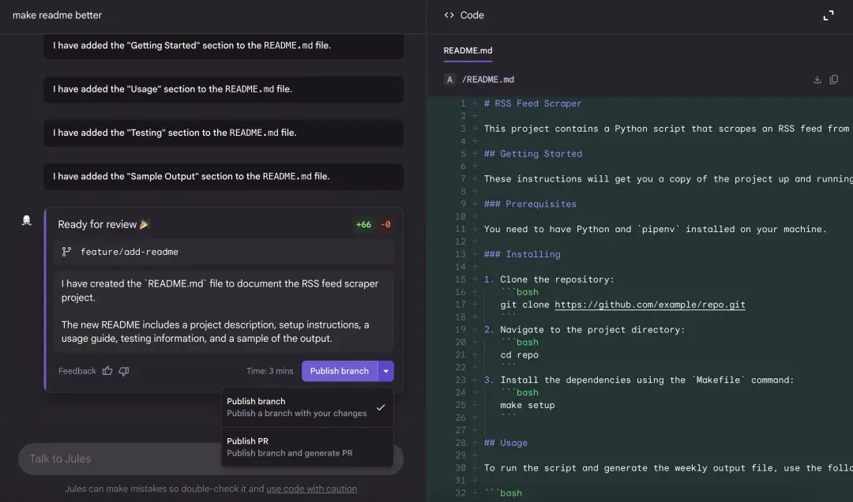
Task: Expand the code panel to fullscreen
Action: 828,15
